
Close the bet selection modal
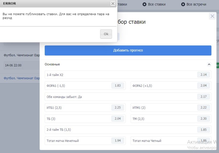pyautogui.click(x=212, y=16)
